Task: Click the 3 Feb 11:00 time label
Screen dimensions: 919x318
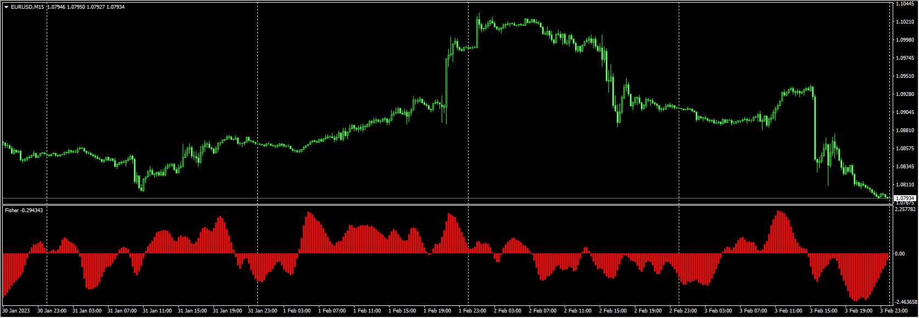Action: [788, 311]
